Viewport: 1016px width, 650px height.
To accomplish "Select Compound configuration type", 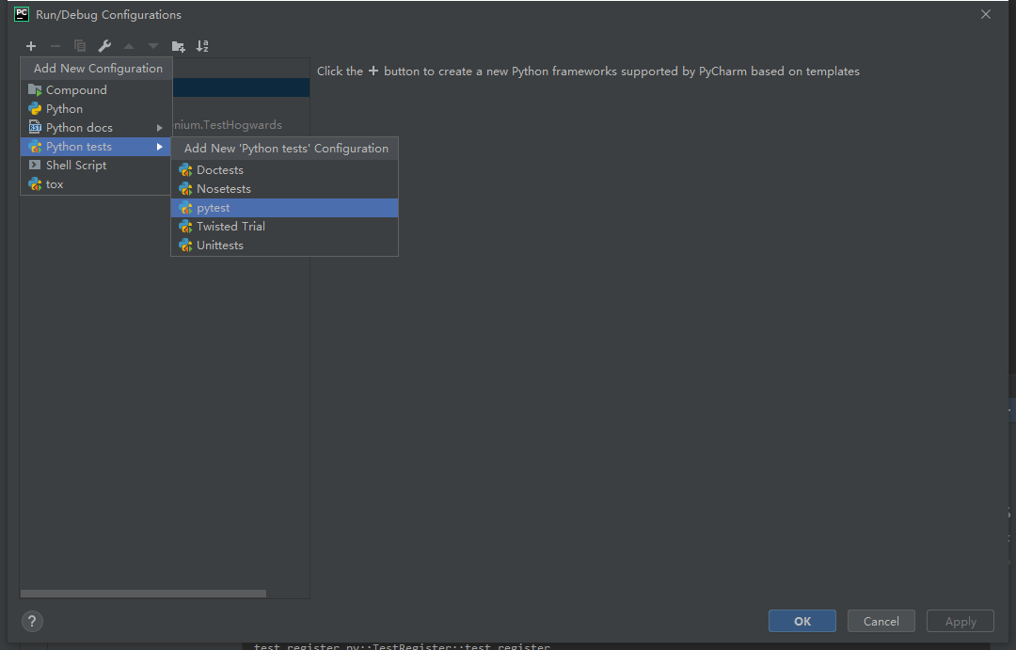I will (96, 90).
